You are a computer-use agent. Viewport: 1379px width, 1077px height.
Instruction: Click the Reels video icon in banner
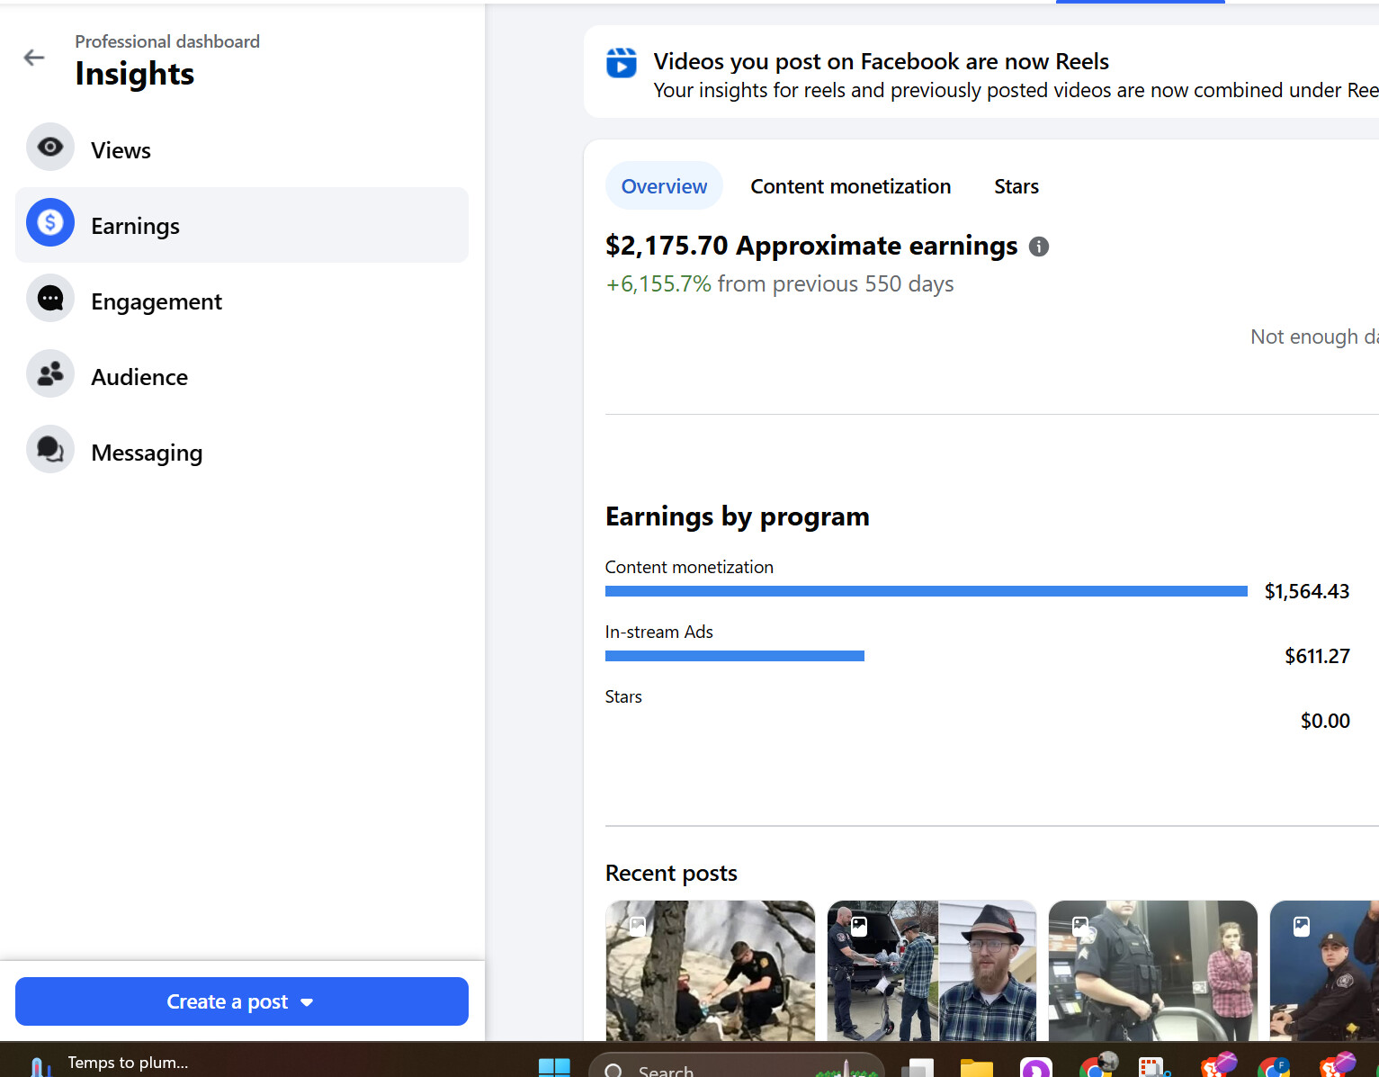[x=621, y=63]
